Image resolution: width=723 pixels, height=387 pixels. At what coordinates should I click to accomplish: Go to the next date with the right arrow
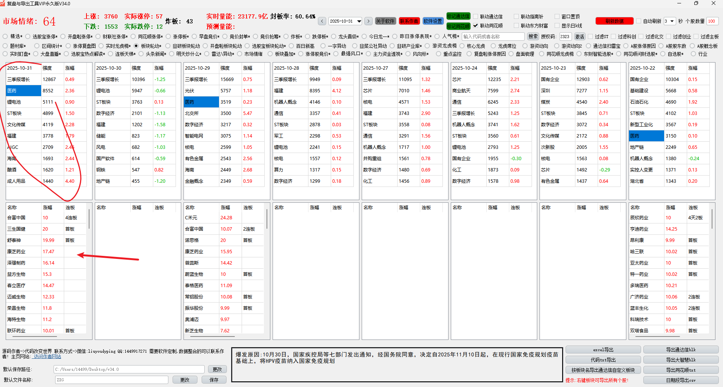368,21
